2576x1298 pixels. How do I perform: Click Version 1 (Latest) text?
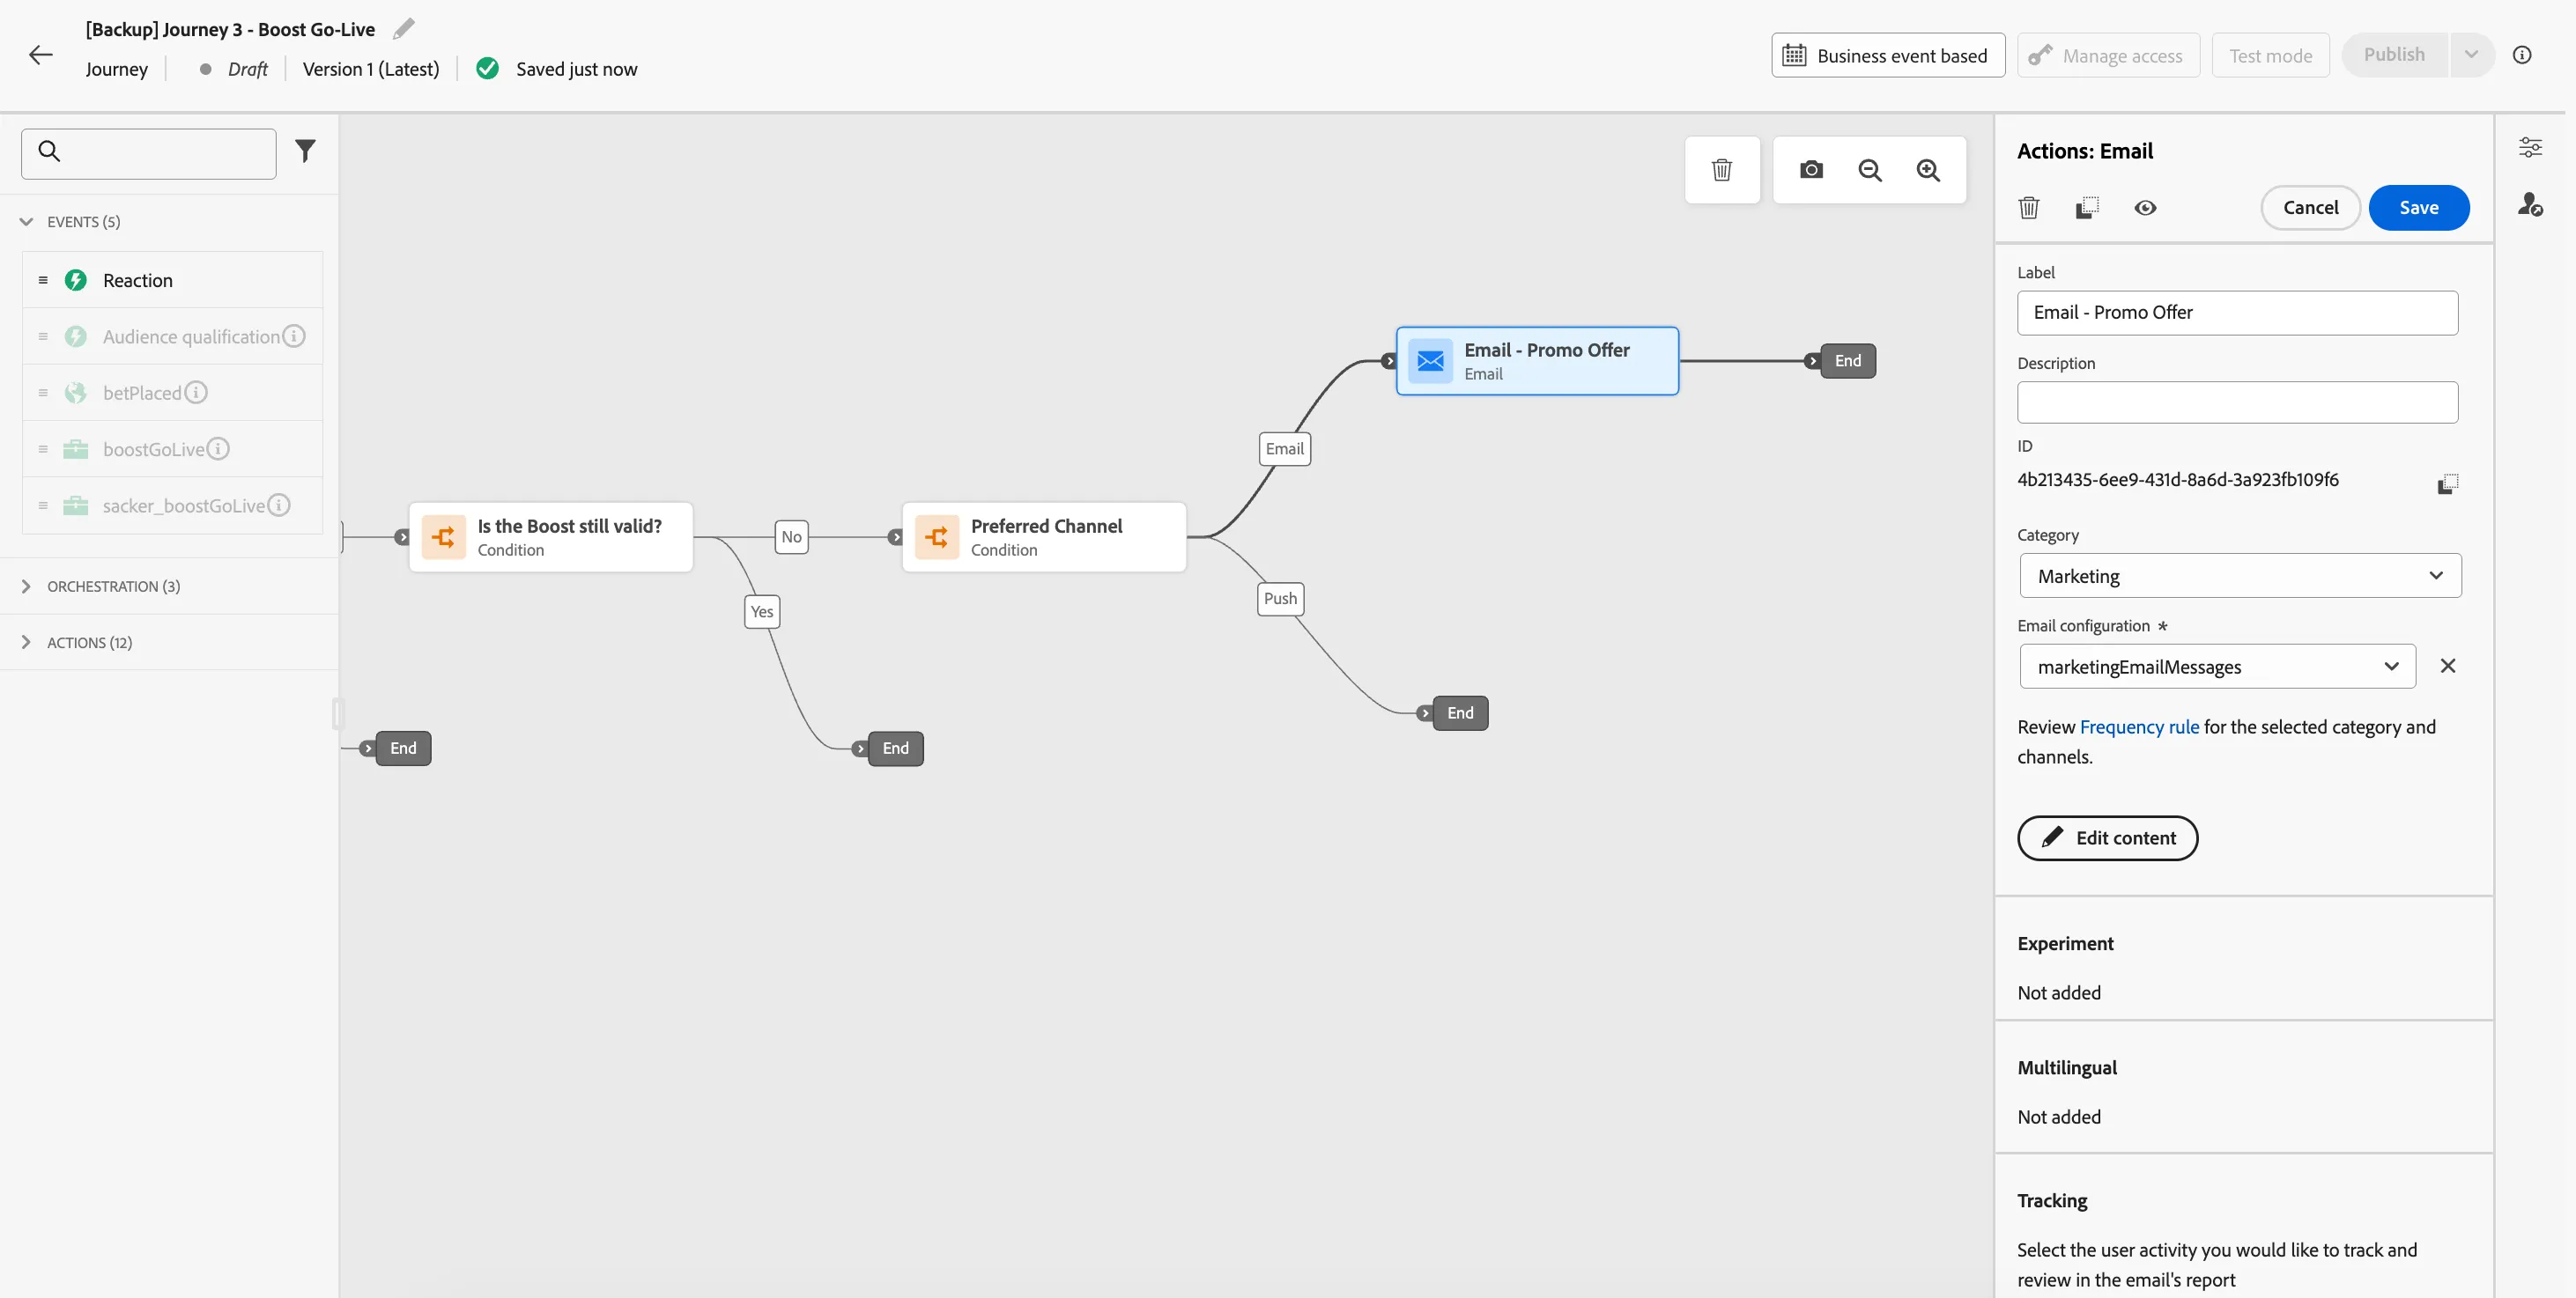point(371,69)
